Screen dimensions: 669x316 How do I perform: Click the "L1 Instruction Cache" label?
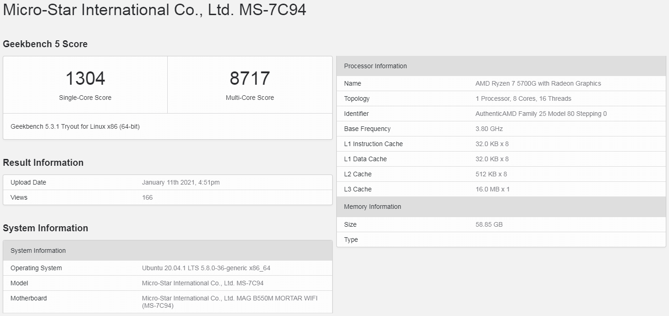click(373, 144)
